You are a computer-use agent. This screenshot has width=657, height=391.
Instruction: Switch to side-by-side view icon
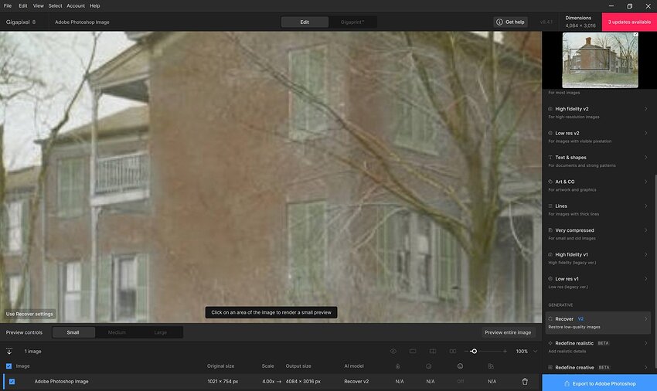point(453,351)
